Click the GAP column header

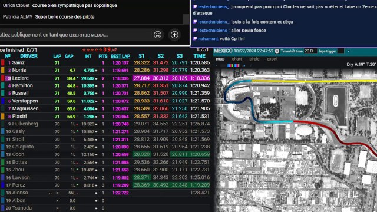(x=69, y=57)
